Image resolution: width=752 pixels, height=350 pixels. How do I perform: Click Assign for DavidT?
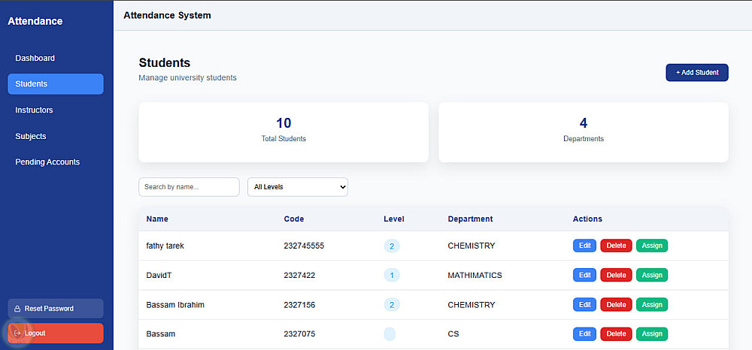click(652, 275)
